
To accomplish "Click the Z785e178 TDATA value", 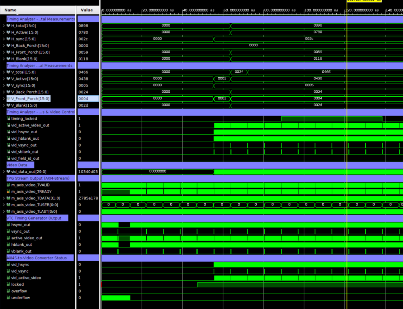I will coord(88,198).
